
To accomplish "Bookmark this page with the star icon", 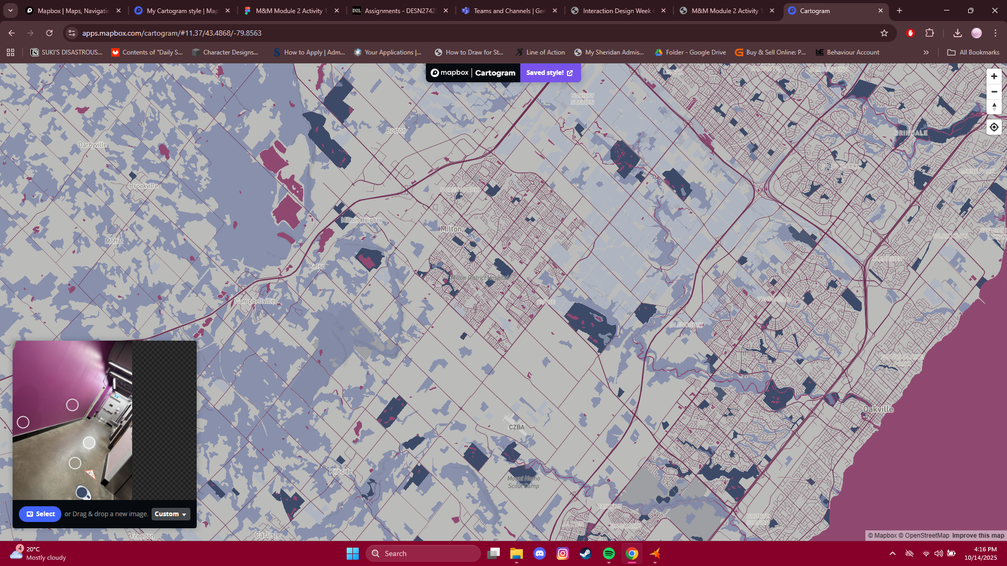I will point(885,32).
